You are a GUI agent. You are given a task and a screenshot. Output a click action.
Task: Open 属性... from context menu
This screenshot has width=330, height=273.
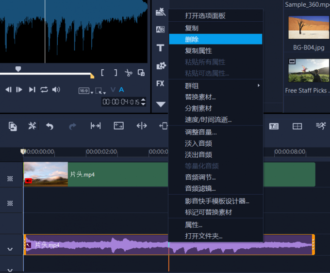click(216, 225)
